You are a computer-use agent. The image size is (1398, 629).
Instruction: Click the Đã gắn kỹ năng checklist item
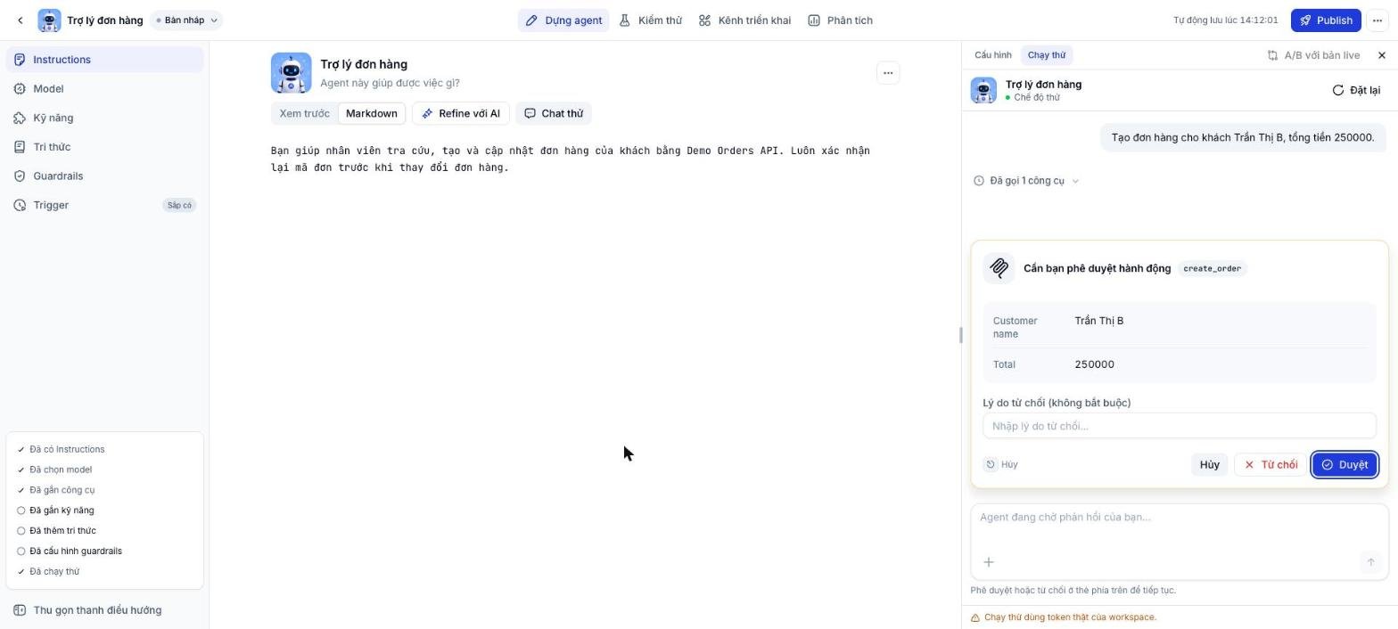62,511
